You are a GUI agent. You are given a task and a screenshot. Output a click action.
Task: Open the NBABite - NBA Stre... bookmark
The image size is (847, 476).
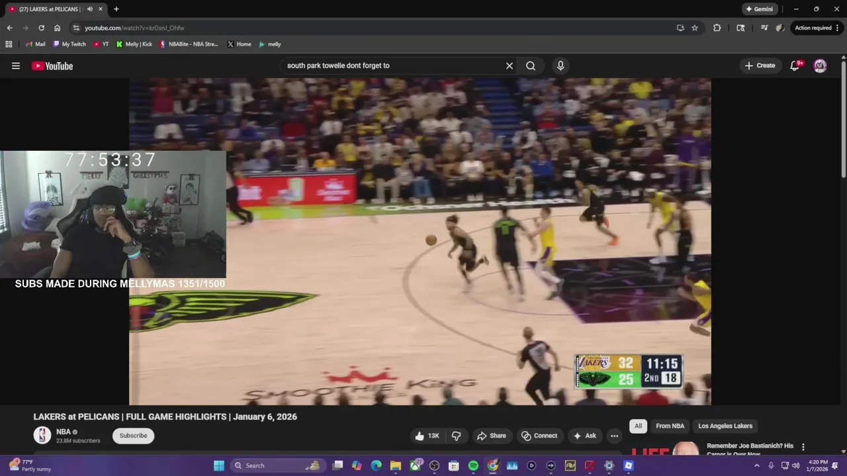point(189,44)
